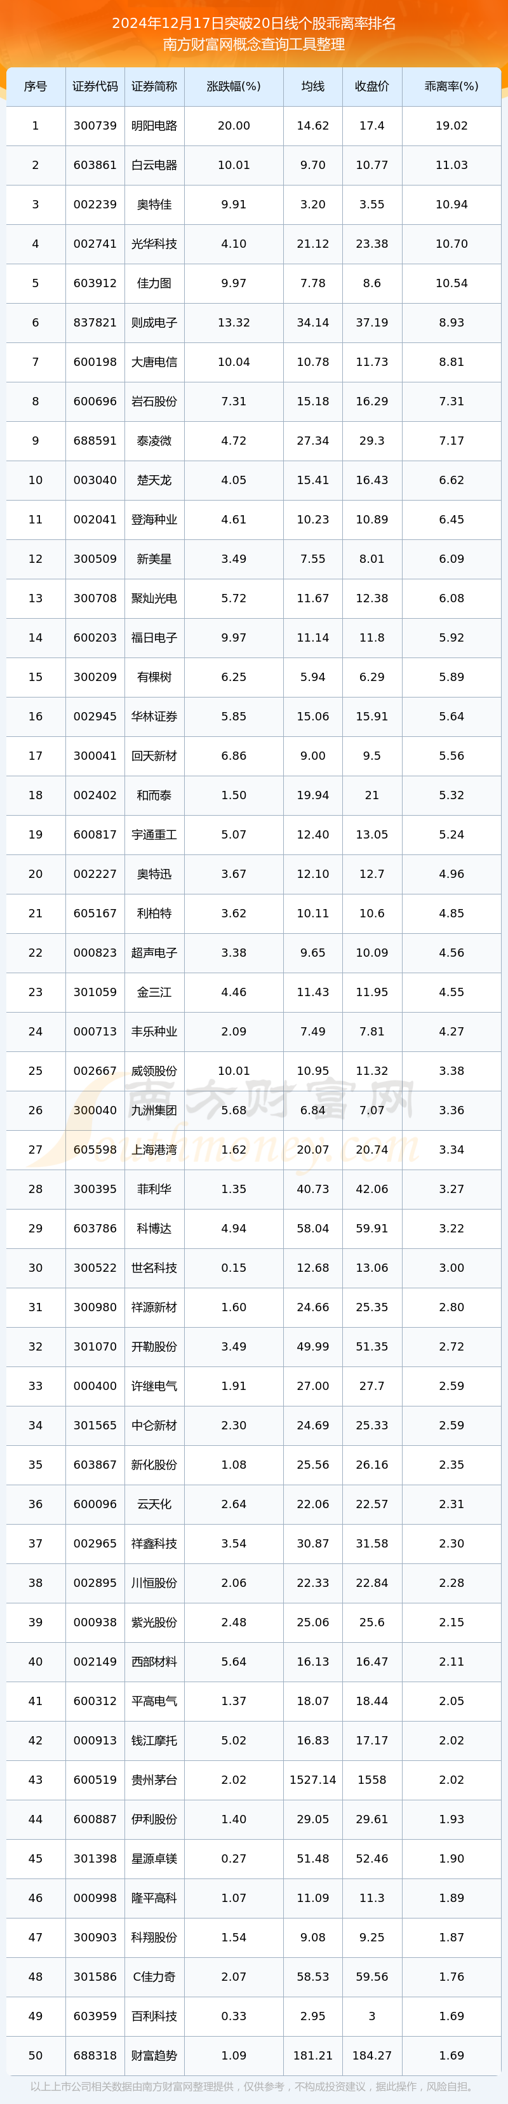The height and width of the screenshot is (2104, 508).
Task: Click stock name 登海种业
Action: (x=154, y=520)
